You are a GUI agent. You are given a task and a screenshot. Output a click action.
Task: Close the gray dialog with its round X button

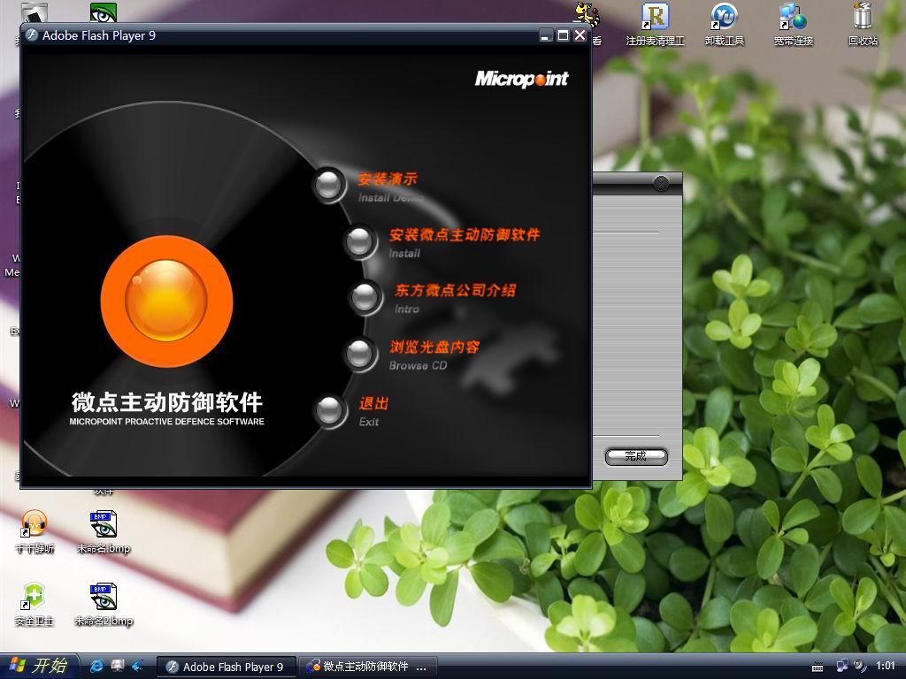661,184
